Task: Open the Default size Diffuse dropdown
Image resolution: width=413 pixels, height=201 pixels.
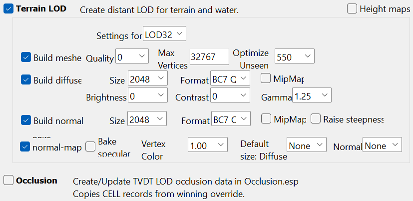Action: click(307, 144)
